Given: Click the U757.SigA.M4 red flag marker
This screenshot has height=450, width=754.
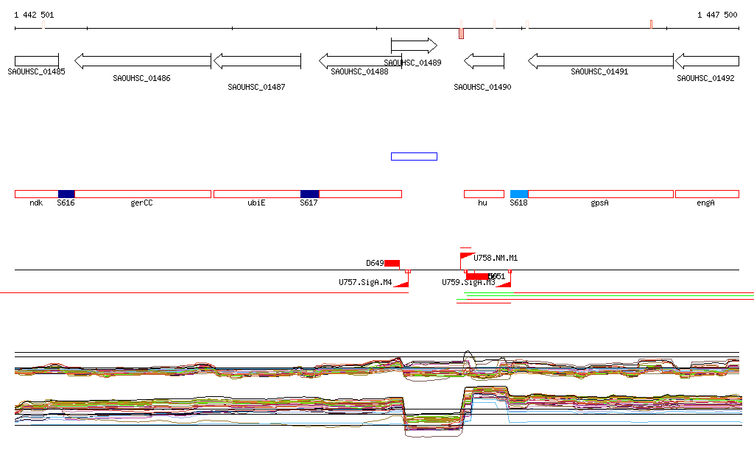Looking at the screenshot, I should click(x=402, y=284).
